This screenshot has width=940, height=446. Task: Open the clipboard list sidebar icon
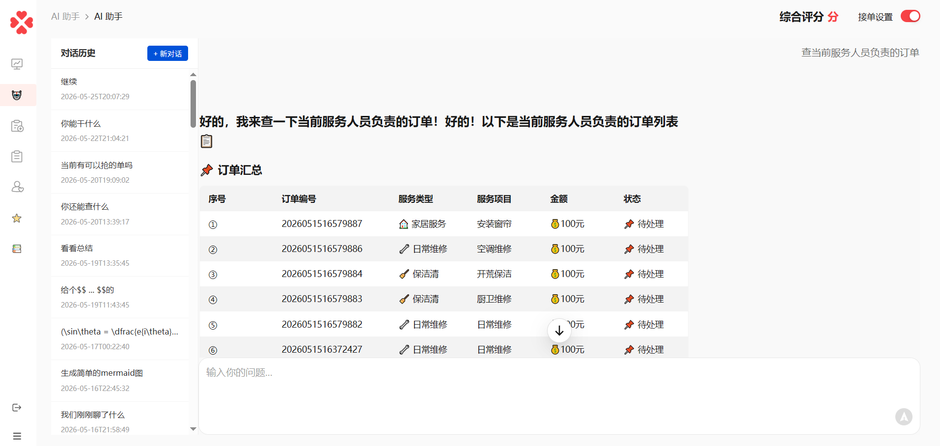tap(17, 156)
